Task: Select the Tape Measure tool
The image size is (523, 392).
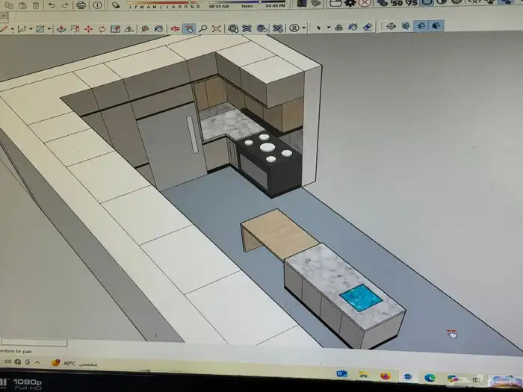Action: click(145, 29)
